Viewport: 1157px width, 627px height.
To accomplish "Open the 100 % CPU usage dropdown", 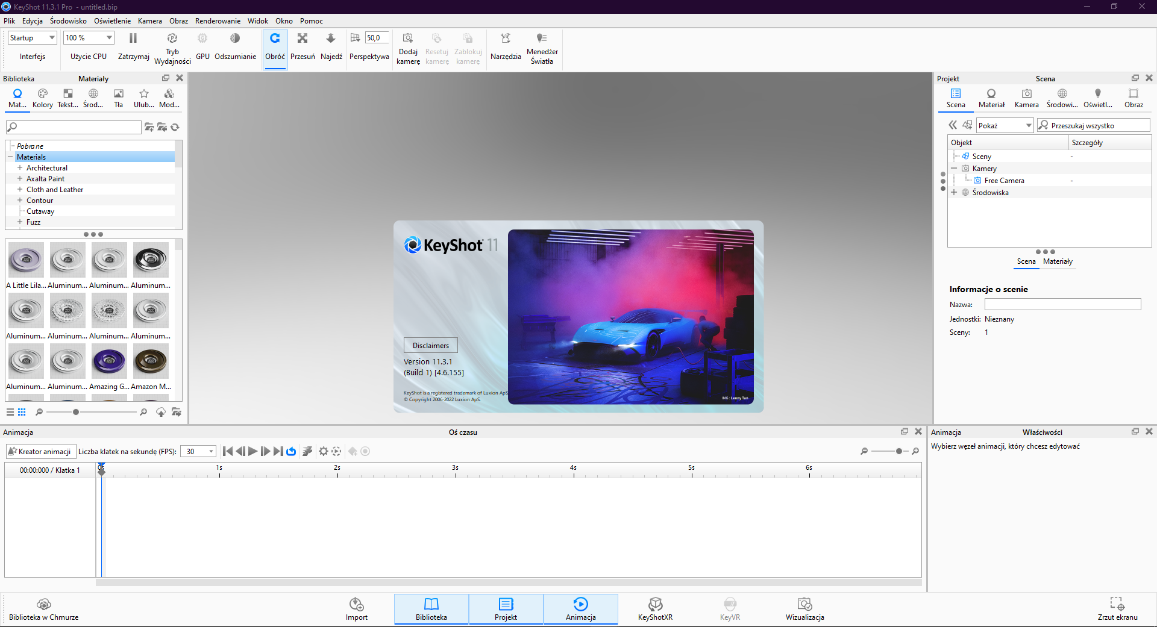I will (89, 38).
